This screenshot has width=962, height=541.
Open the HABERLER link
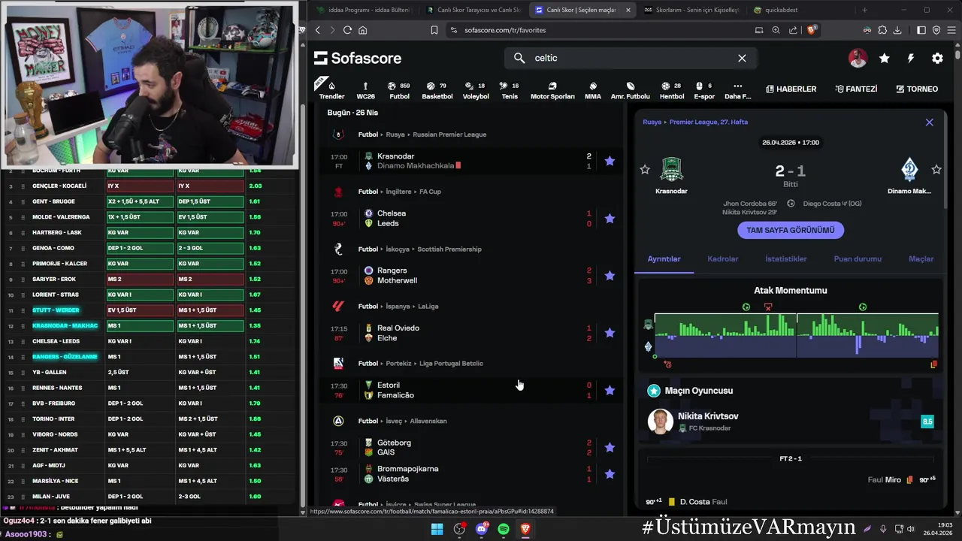[791, 89]
